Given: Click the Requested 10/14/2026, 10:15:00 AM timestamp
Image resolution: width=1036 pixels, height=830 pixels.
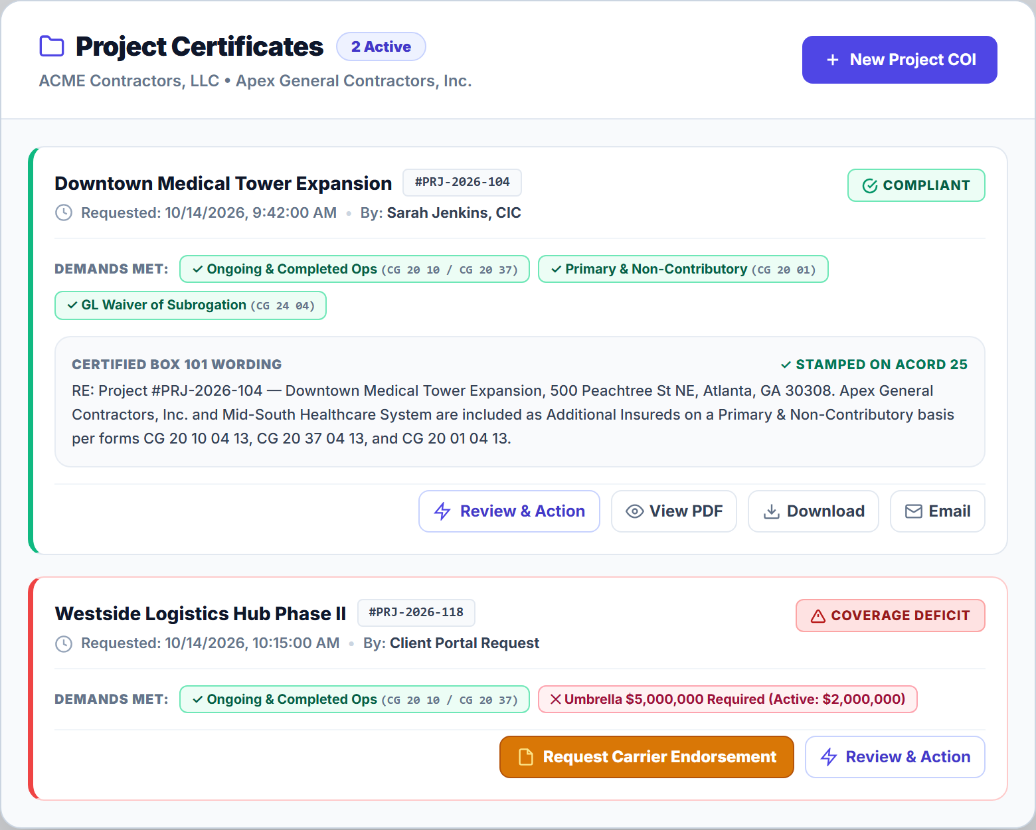Looking at the screenshot, I should (x=211, y=643).
